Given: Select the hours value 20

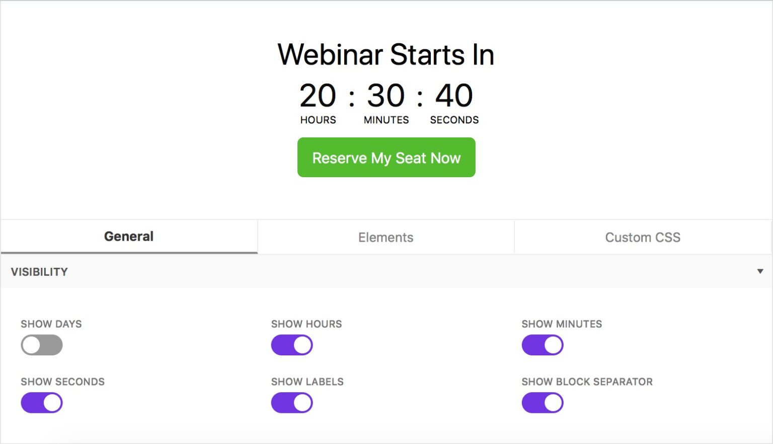Looking at the screenshot, I should [x=318, y=97].
